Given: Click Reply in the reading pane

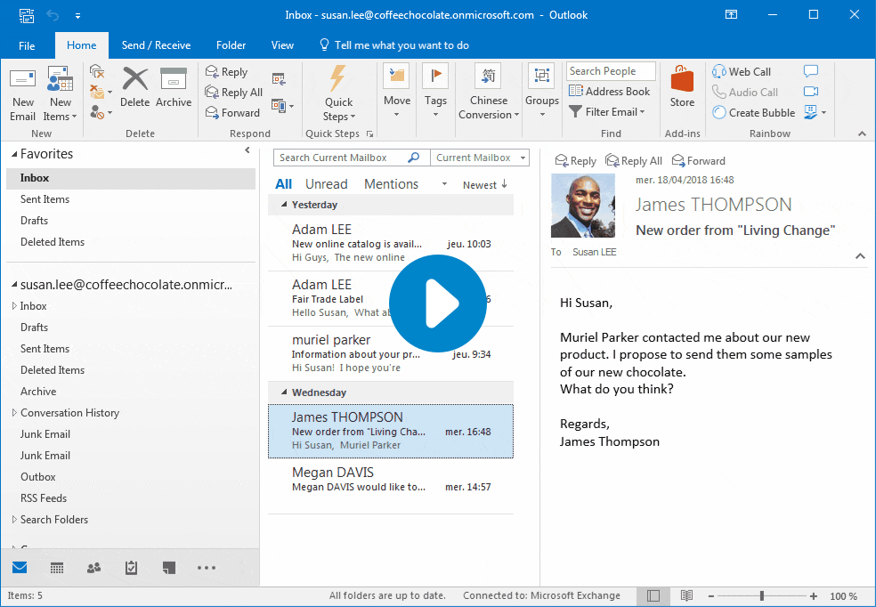Looking at the screenshot, I should click(x=575, y=161).
